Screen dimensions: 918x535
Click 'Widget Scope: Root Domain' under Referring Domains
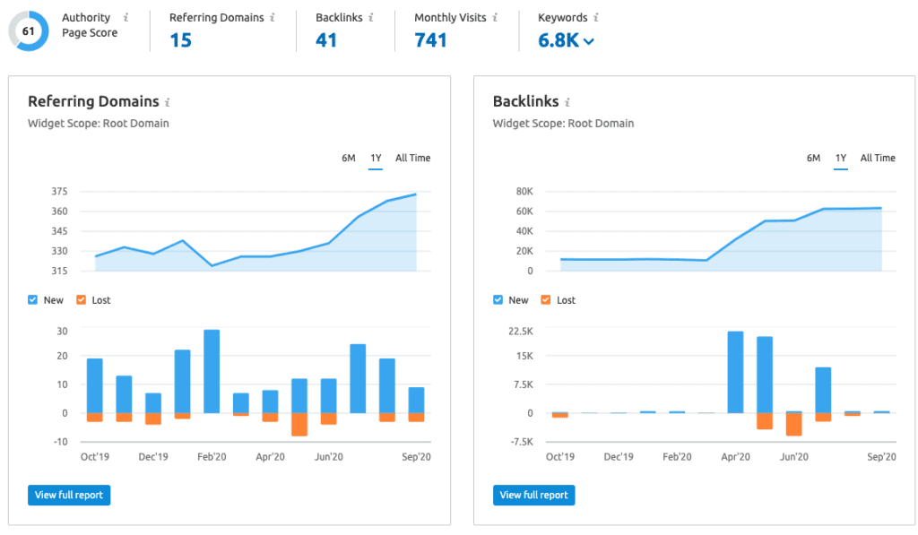[x=99, y=124]
